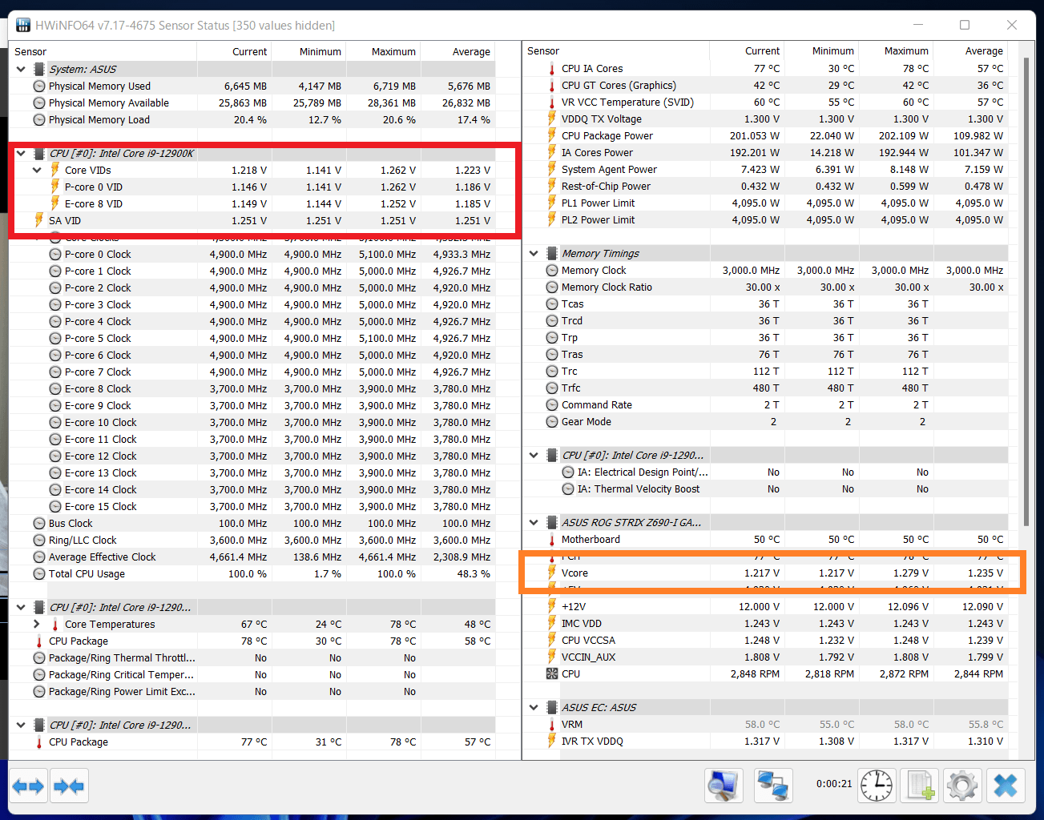1044x820 pixels.
Task: Click the left pane Sensor column header
Action: point(103,51)
